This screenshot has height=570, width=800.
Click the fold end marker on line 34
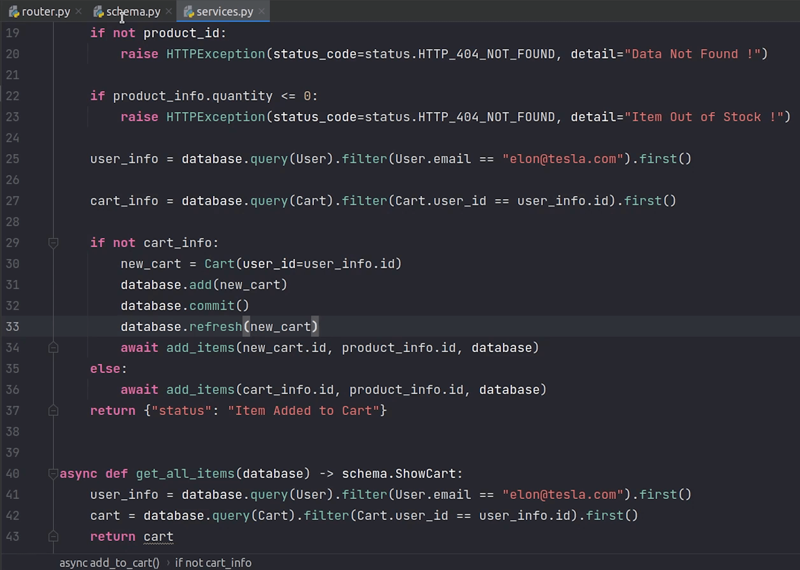point(53,348)
